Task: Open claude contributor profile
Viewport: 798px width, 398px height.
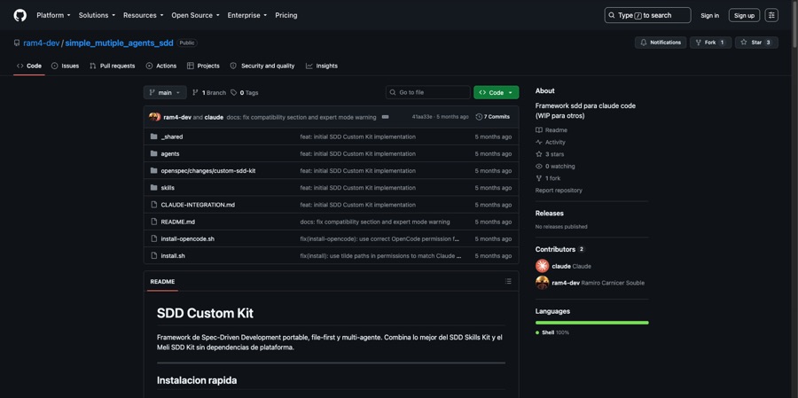Action: [563, 266]
